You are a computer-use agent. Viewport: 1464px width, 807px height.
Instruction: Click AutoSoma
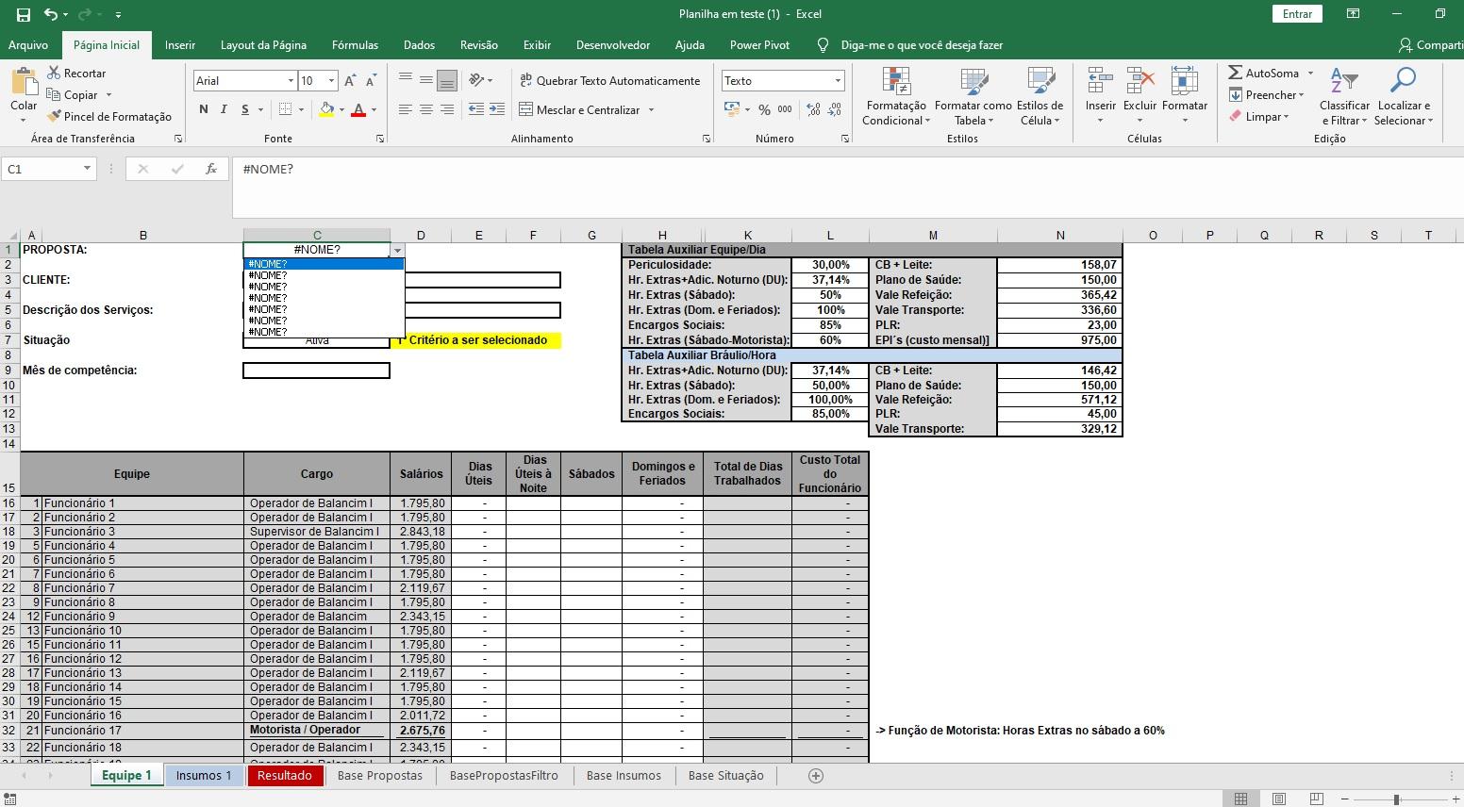(x=1263, y=73)
